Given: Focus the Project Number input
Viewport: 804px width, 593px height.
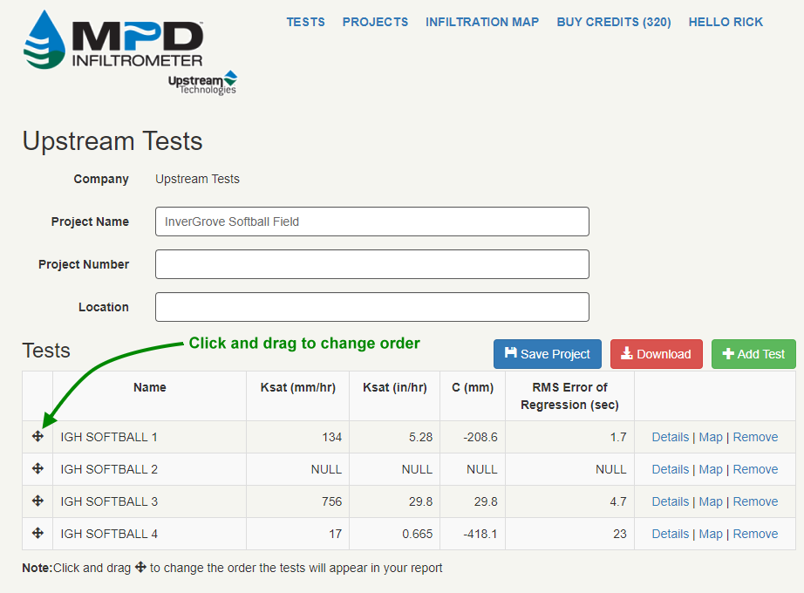Looking at the screenshot, I should tap(371, 264).
